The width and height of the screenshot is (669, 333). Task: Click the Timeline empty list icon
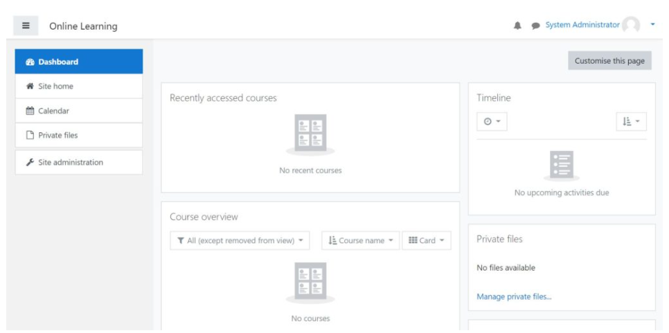562,165
